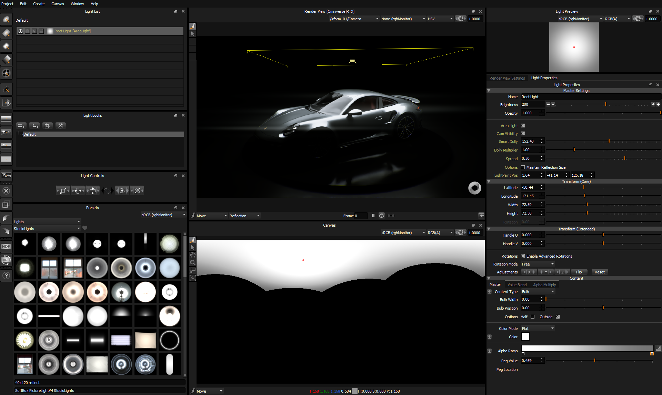Click the Flip button
The width and height of the screenshot is (662, 395).
(x=579, y=272)
